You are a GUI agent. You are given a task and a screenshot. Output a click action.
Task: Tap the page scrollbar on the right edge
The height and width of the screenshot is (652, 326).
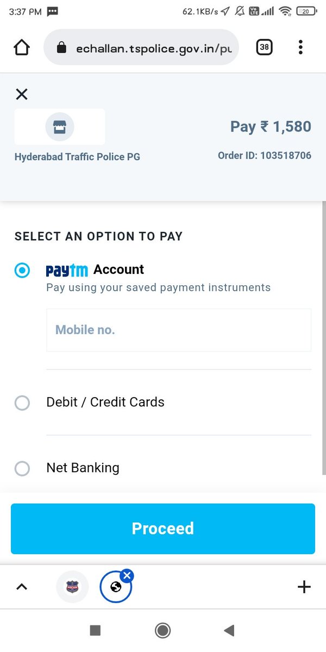click(x=324, y=337)
